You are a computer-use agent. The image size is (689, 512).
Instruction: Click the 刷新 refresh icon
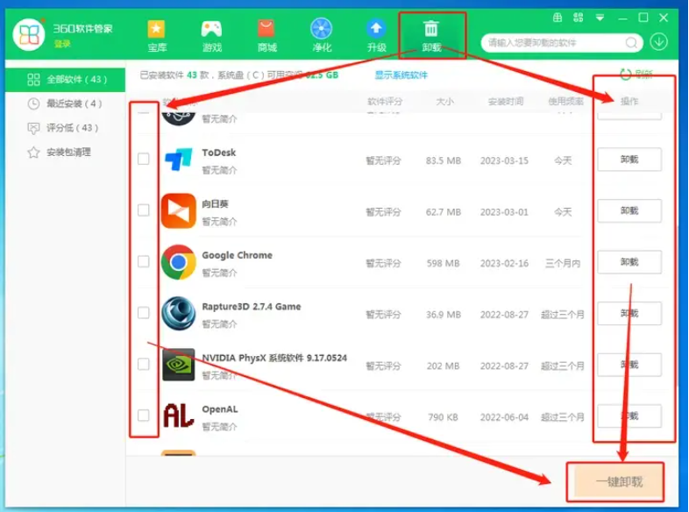tap(625, 75)
